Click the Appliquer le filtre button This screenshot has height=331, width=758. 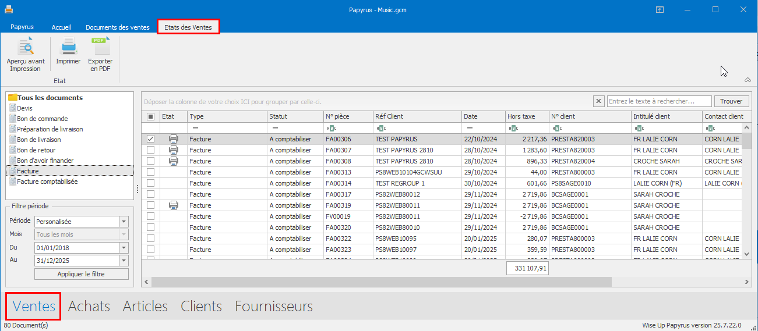[x=81, y=274]
